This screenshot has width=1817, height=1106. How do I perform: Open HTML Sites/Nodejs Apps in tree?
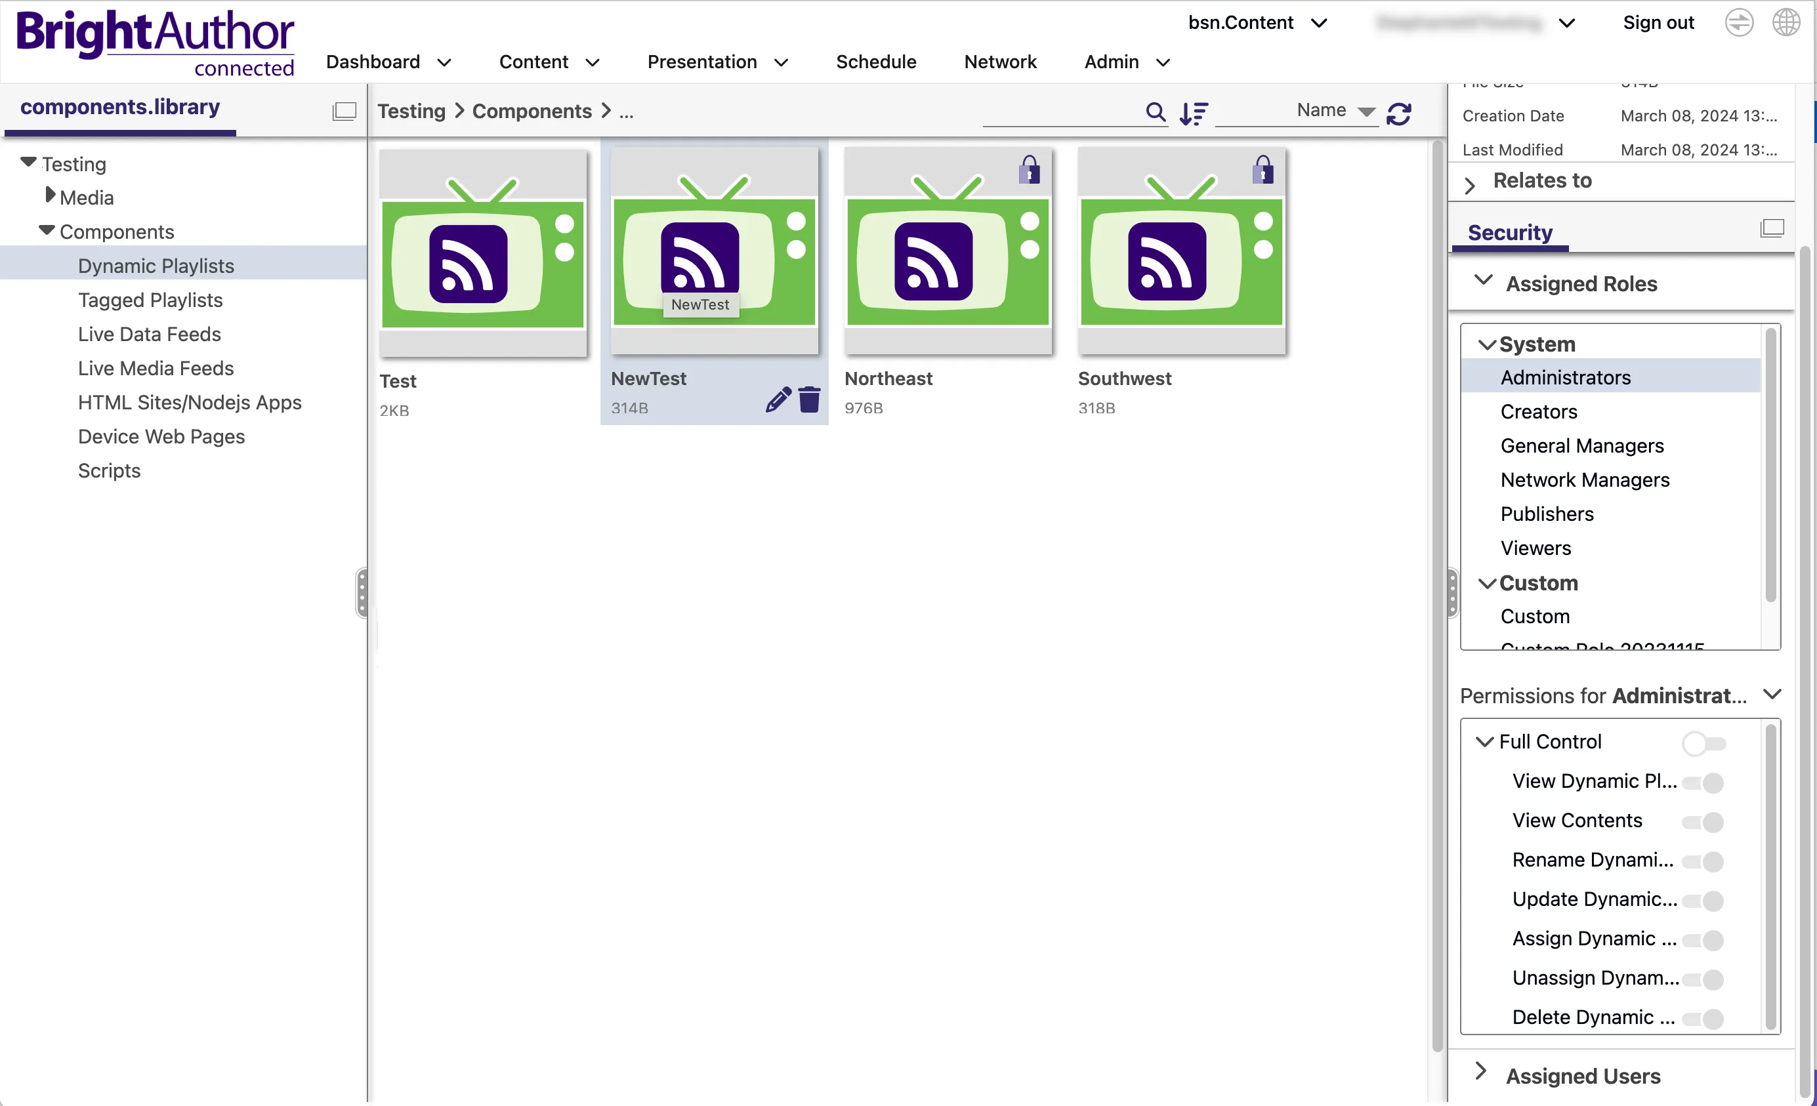tap(190, 402)
